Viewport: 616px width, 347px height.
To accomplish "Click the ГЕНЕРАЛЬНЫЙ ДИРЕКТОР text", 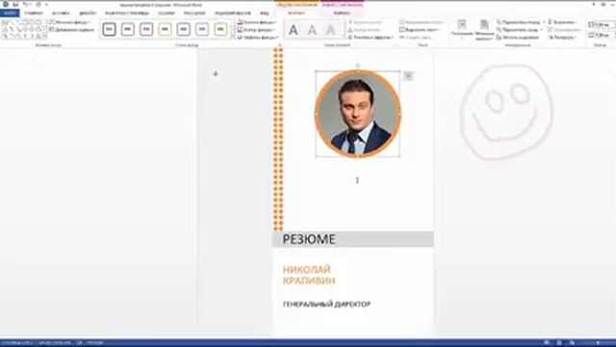I will (x=326, y=305).
